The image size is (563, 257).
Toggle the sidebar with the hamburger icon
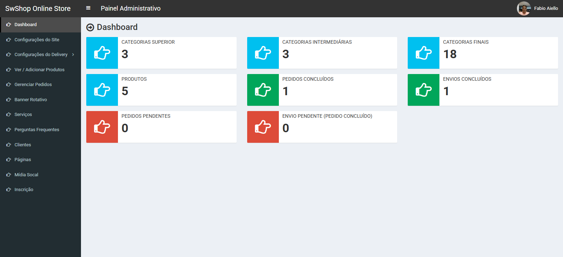[x=88, y=8]
